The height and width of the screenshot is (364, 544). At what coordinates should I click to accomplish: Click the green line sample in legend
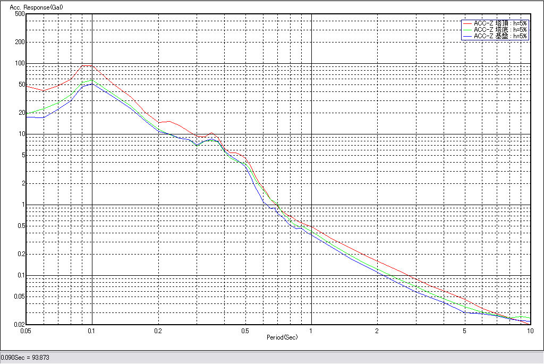tap(467, 30)
